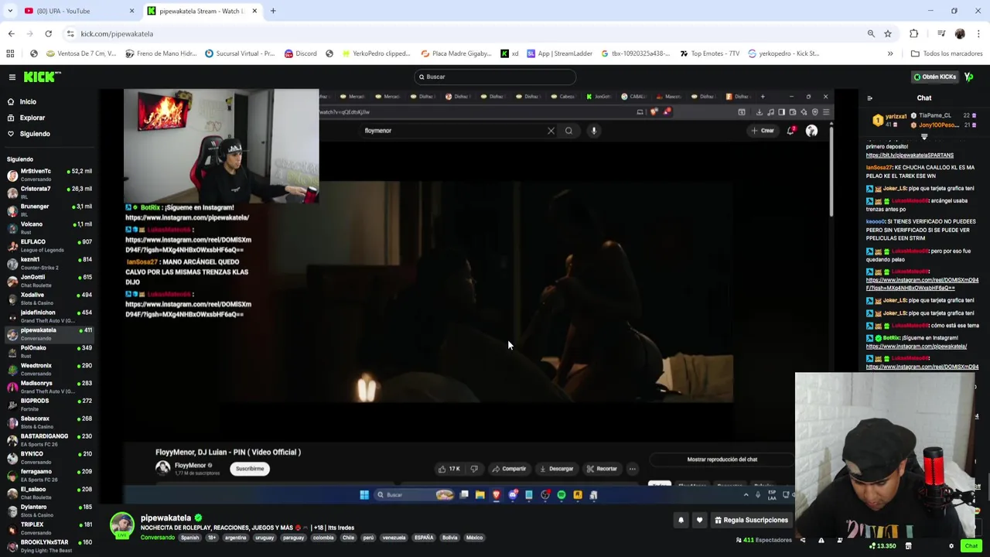Open Chrome three-dot menu
Screen dimensions: 990x557
click(978, 33)
